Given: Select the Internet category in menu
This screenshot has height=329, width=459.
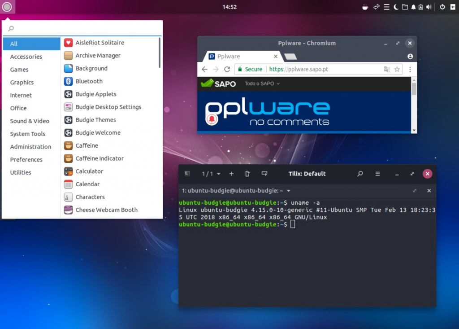Looking at the screenshot, I should point(21,95).
